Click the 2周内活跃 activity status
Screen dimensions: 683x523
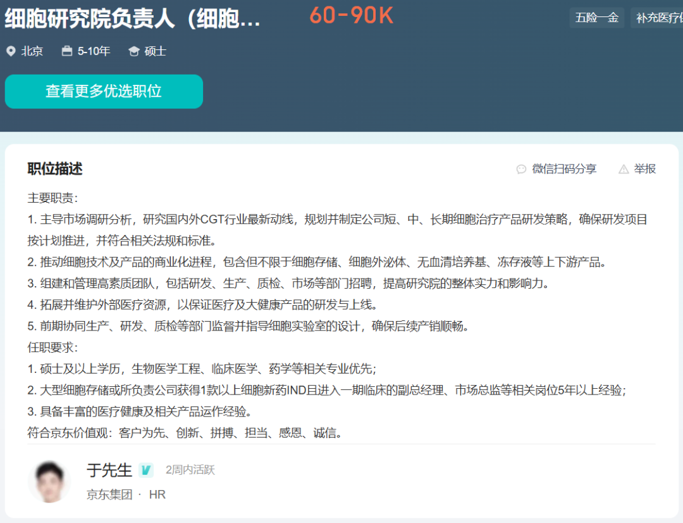(190, 470)
